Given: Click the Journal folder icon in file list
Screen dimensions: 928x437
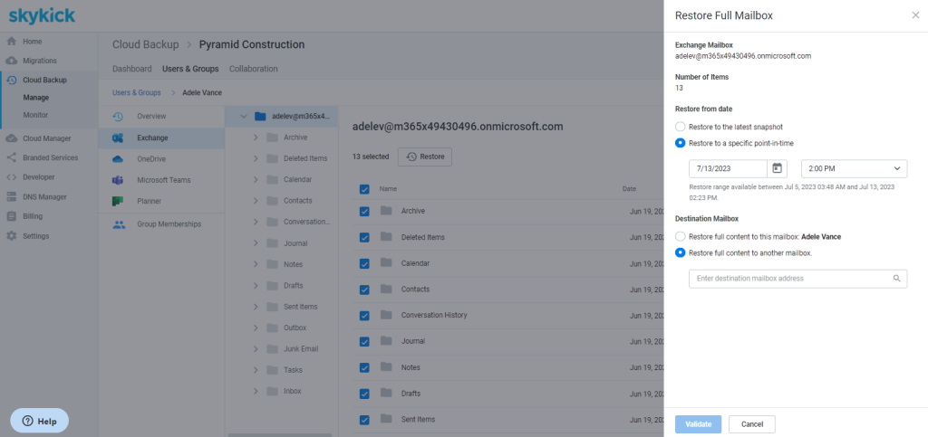Looking at the screenshot, I should click(x=386, y=341).
